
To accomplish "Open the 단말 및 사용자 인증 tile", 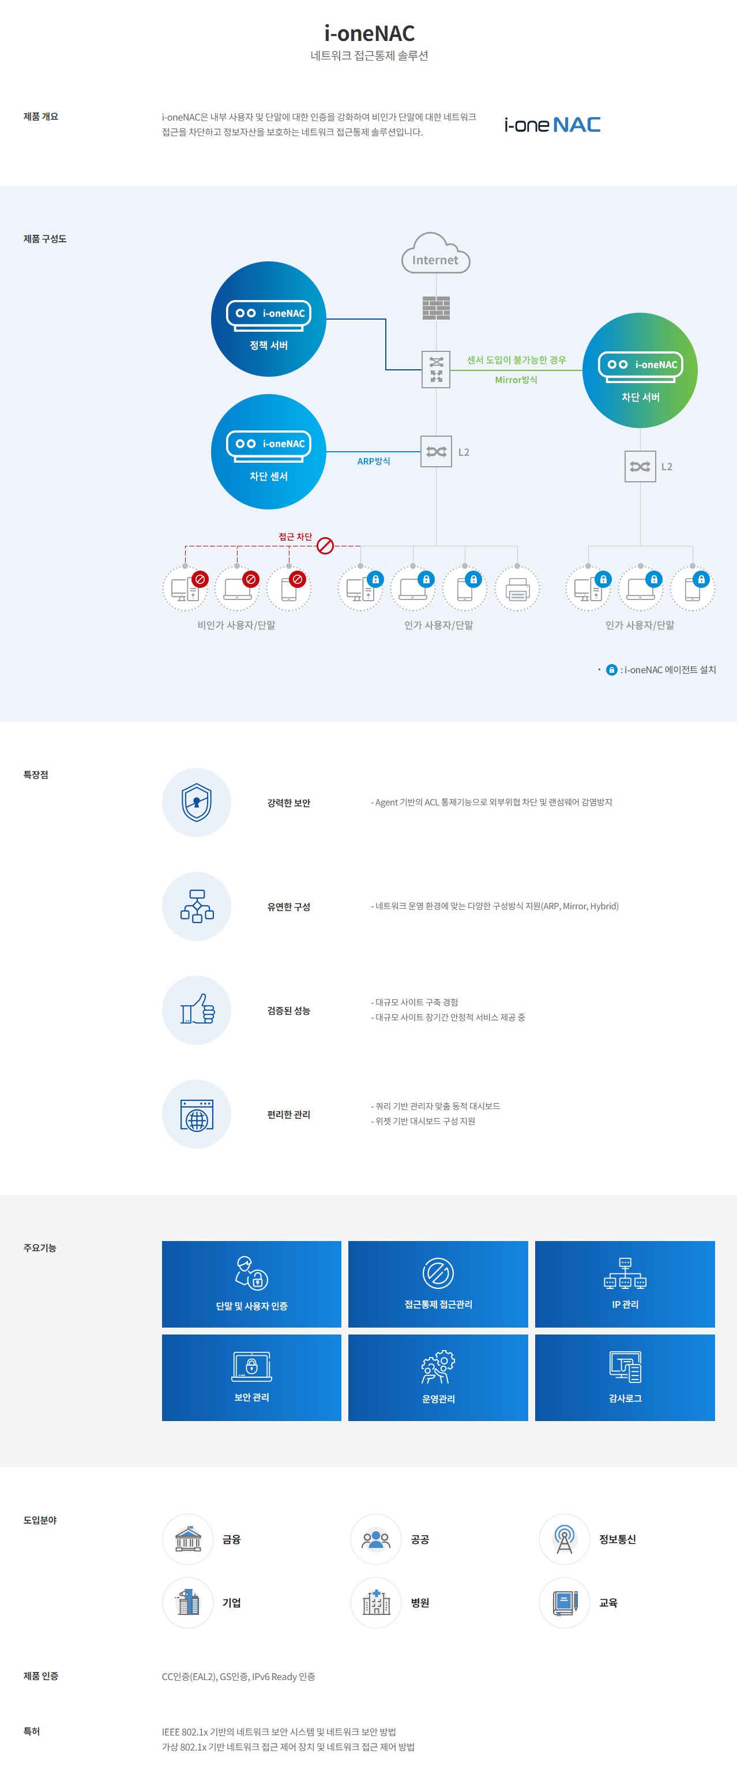I will [x=252, y=1284].
